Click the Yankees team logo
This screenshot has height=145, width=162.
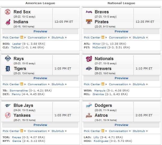[x=8, y=115]
